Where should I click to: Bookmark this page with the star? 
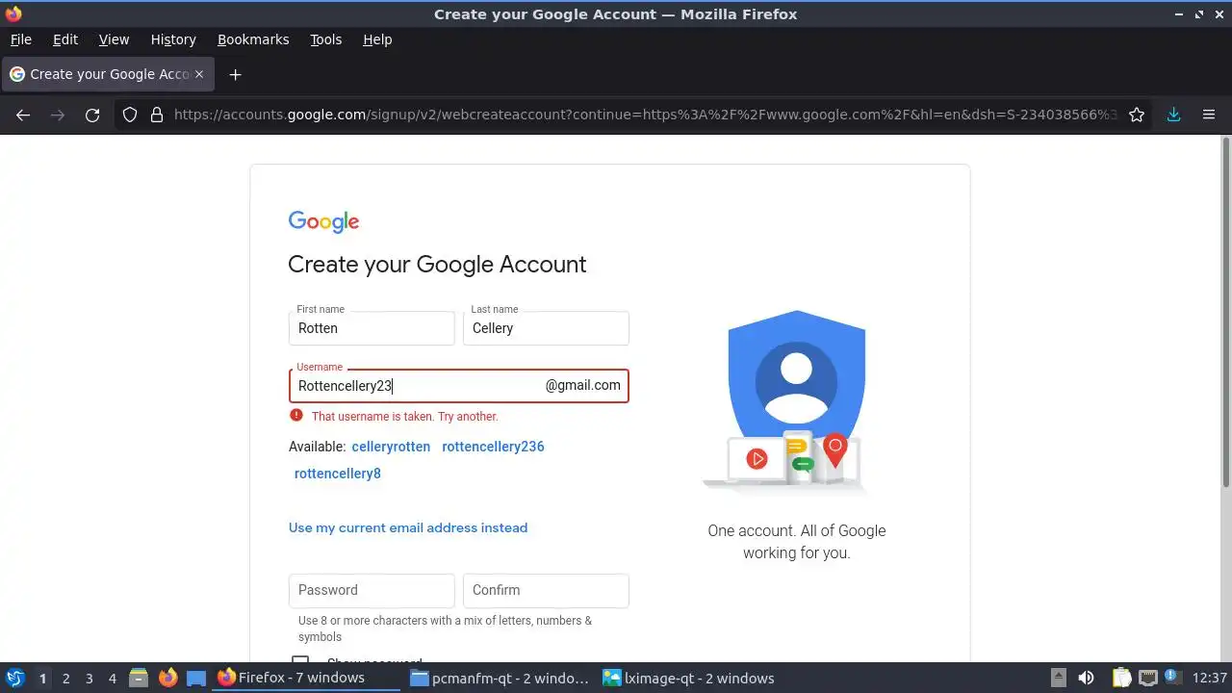pos(1137,115)
